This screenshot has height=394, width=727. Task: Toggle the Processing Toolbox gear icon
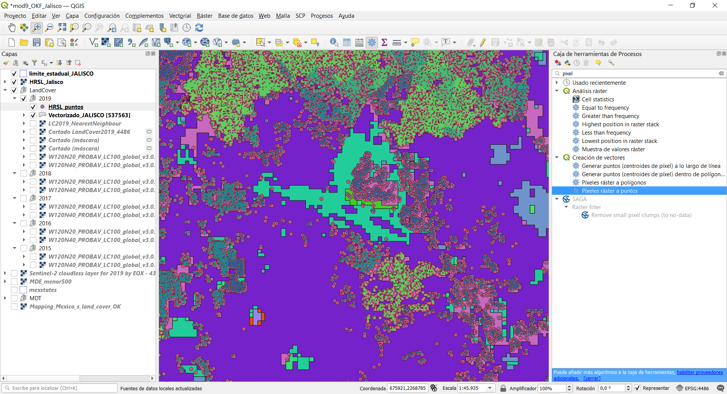pyautogui.click(x=372, y=42)
